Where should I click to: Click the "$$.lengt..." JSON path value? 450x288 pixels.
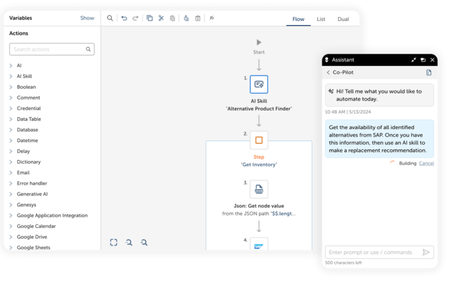[x=283, y=213]
